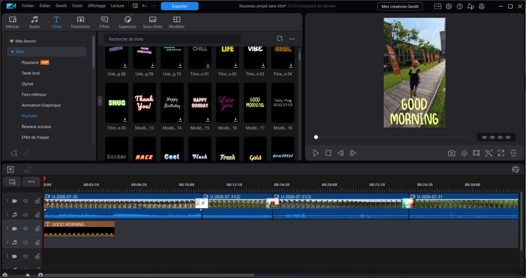The image size is (526, 278).
Task: Stop the preview playback
Action: pyautogui.click(x=328, y=153)
